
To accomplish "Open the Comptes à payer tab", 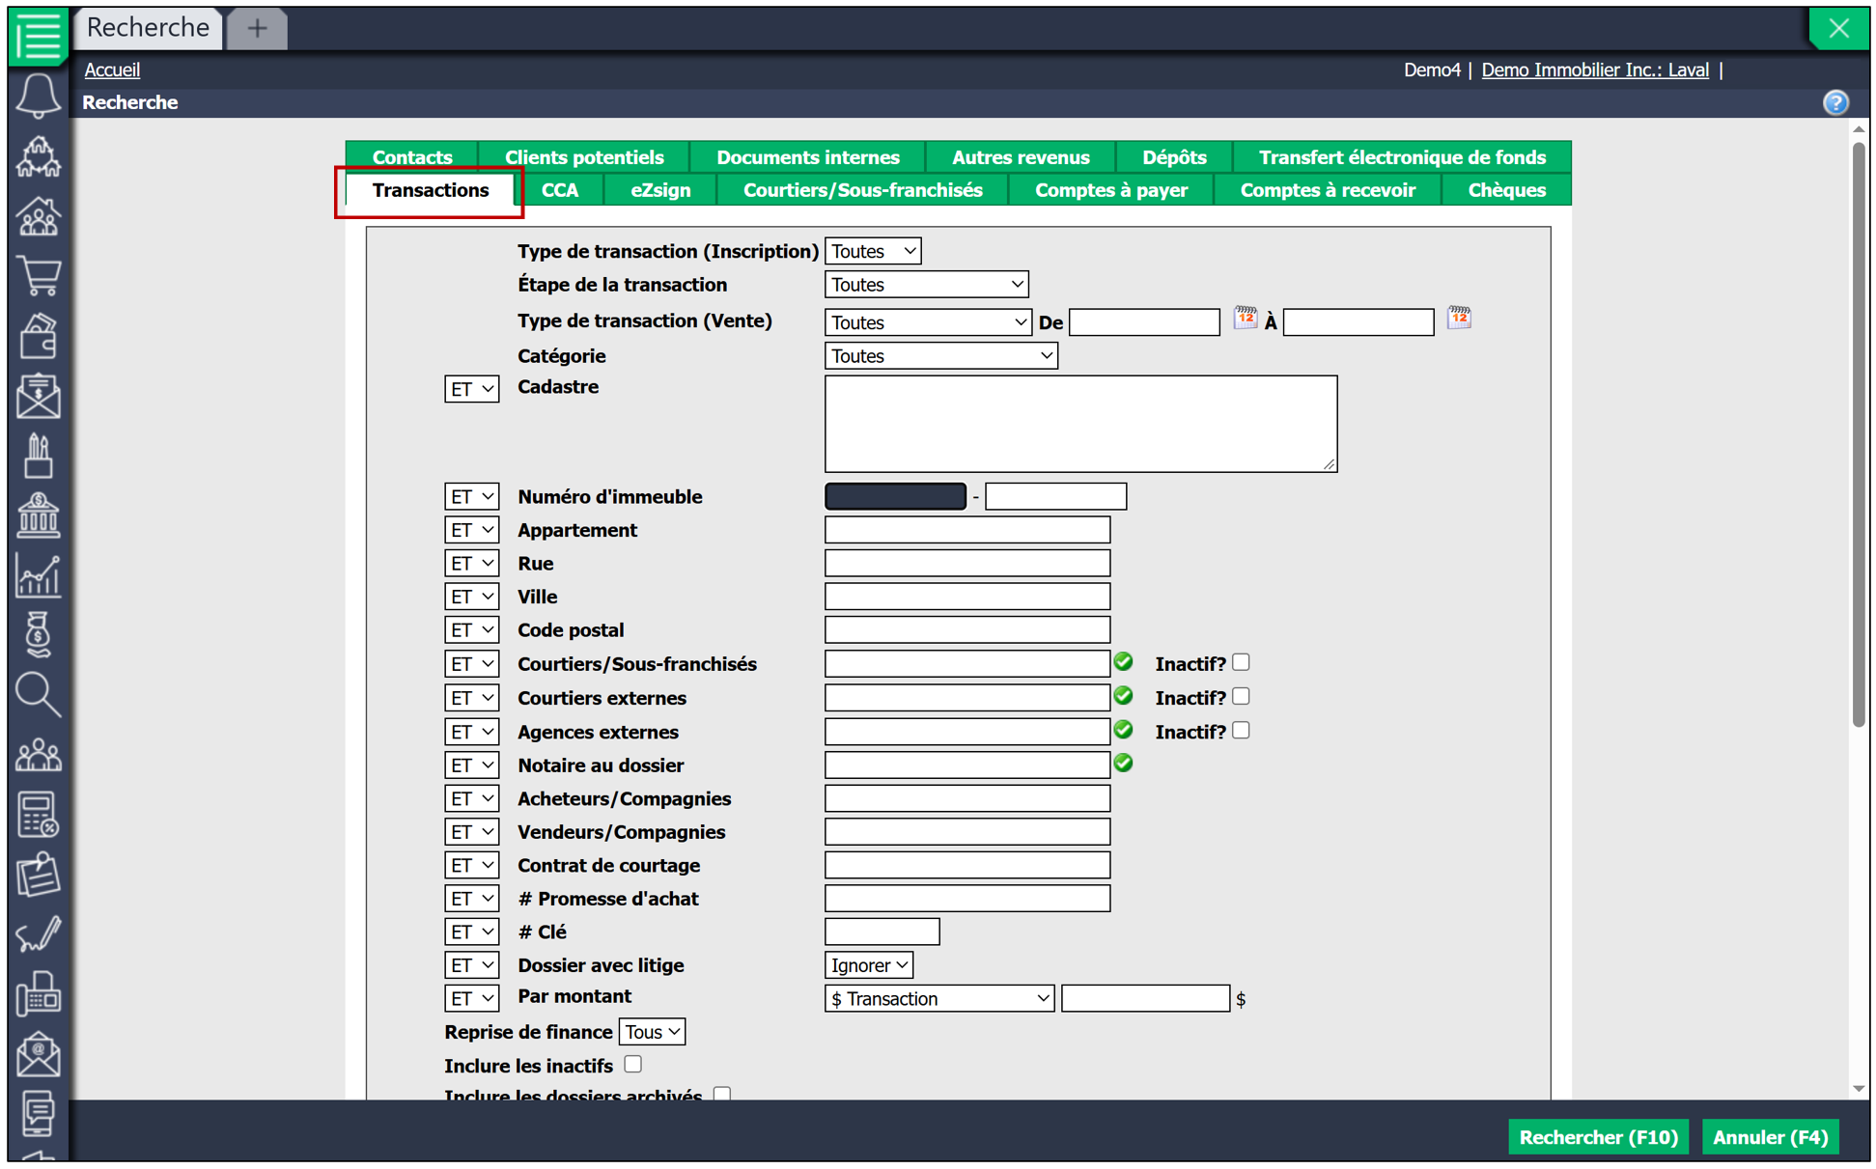I will pos(1110,190).
